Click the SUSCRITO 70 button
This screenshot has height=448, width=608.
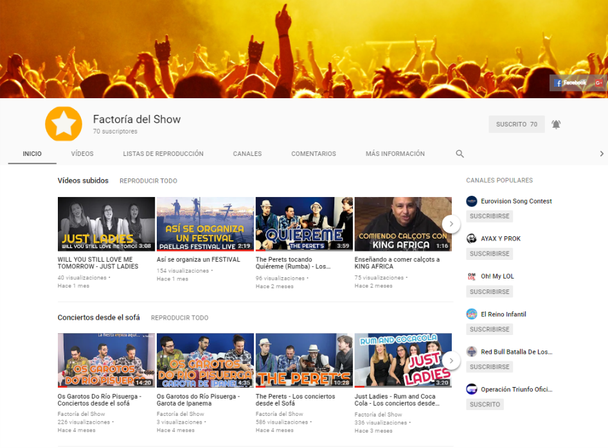517,125
